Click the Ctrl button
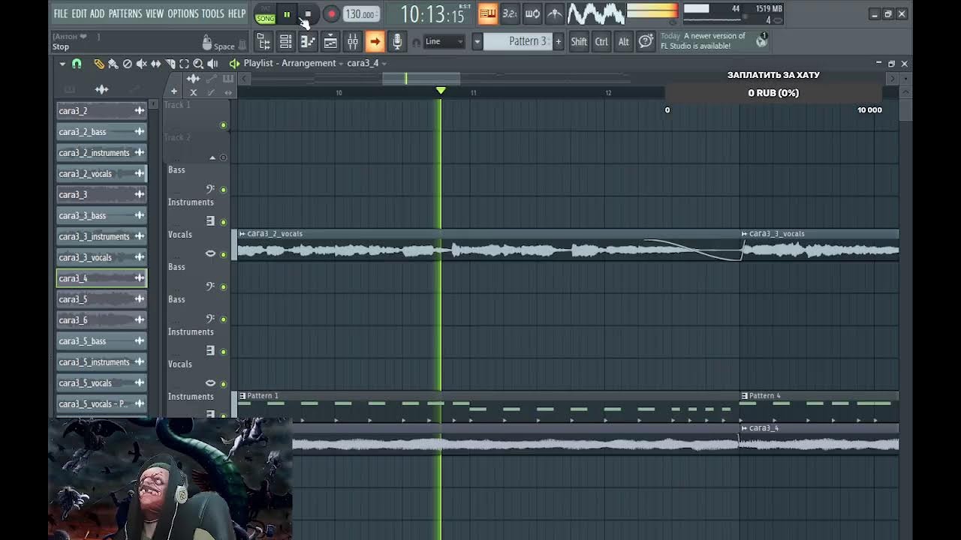This screenshot has width=961, height=540. [x=601, y=42]
